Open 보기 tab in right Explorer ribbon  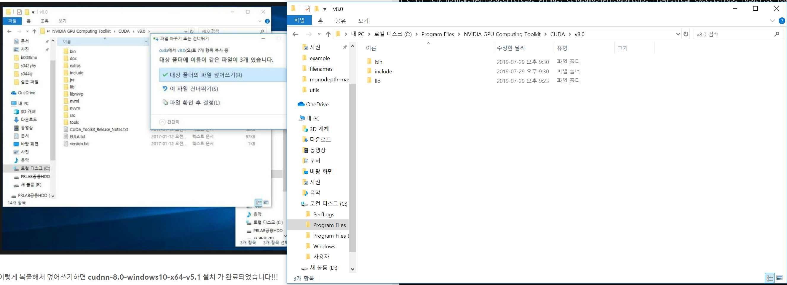point(363,21)
